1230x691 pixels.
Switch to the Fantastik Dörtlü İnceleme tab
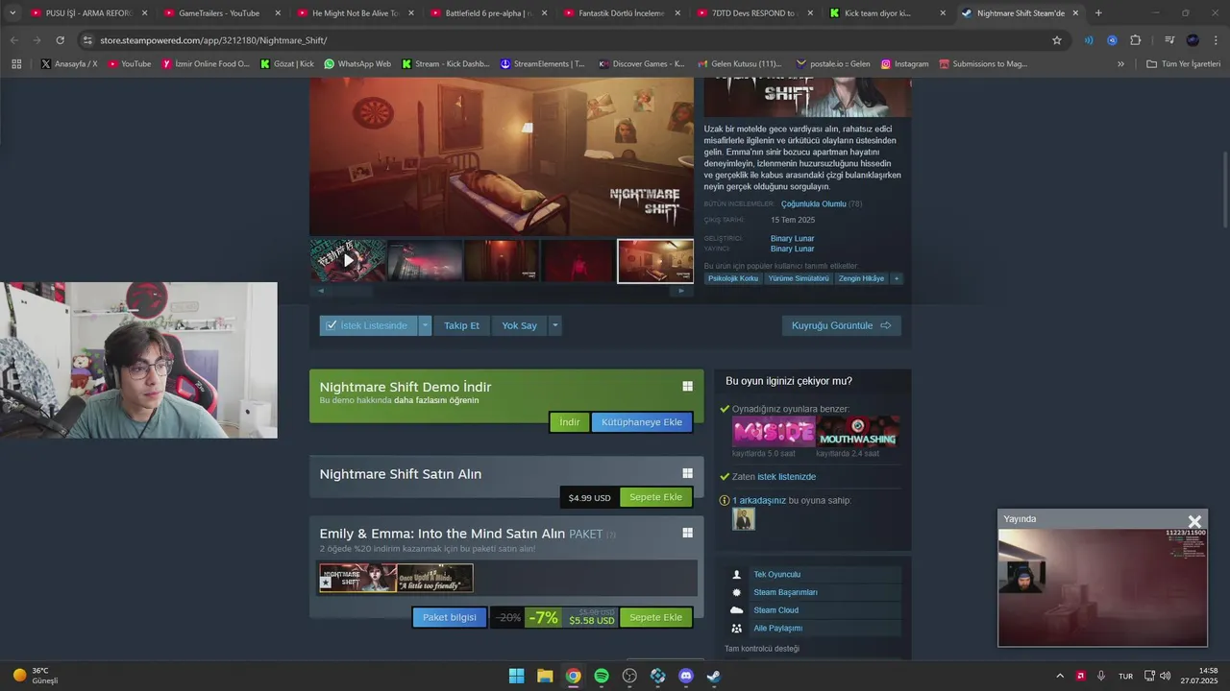coord(621,13)
